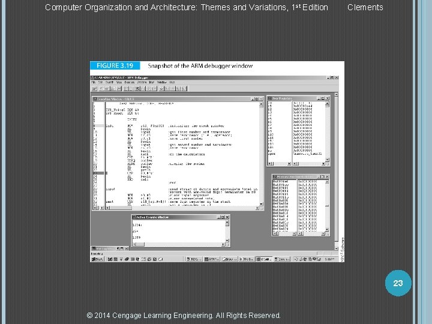The image size is (432, 324).
Task: Select register r2 in User Registers
Action: [x=270, y=109]
